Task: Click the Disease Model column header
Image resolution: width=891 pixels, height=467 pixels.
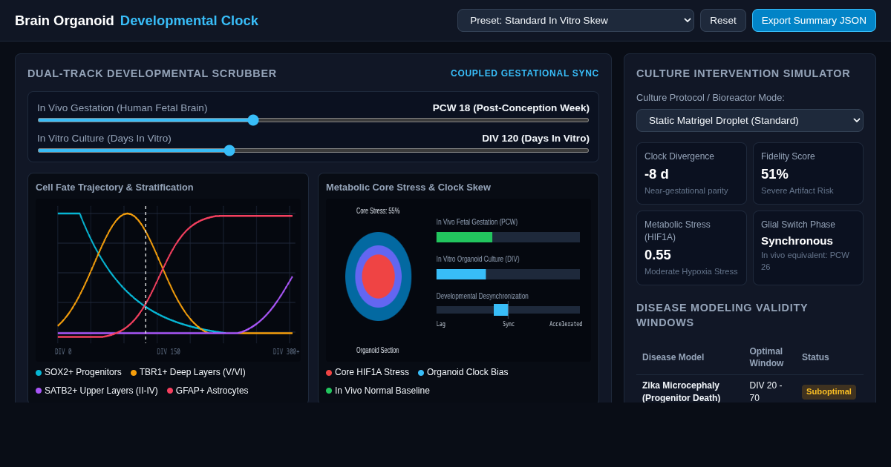Action: pos(673,357)
